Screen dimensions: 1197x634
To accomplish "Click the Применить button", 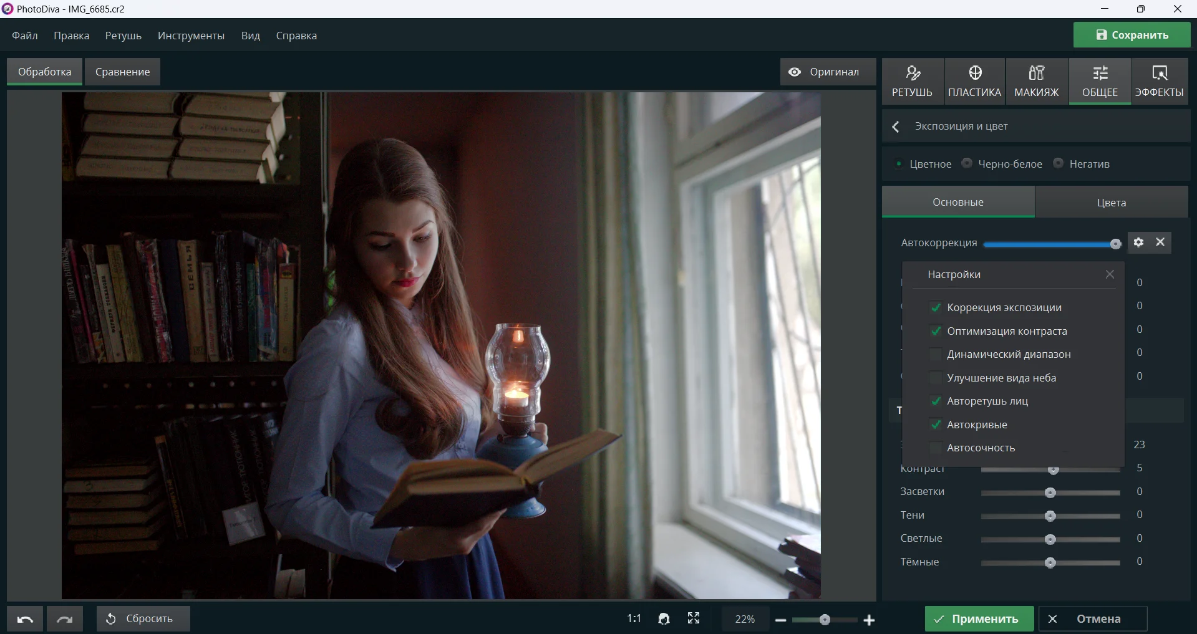I will click(x=979, y=618).
